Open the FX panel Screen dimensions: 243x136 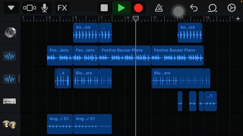62,8
